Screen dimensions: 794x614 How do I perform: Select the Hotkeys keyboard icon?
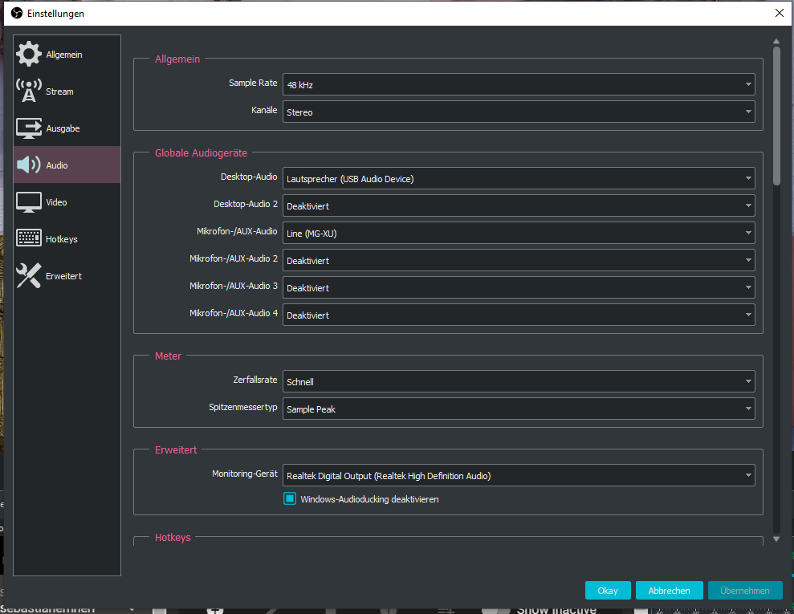(29, 239)
